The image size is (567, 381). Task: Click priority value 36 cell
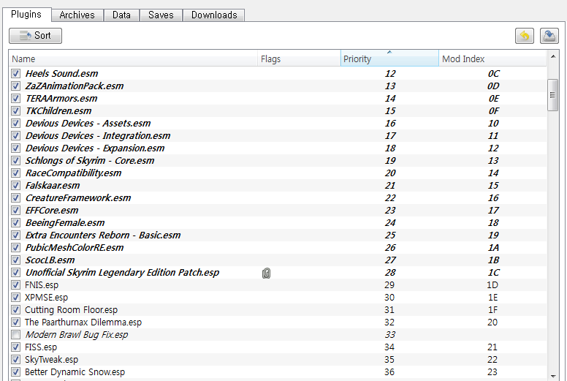[x=389, y=372]
